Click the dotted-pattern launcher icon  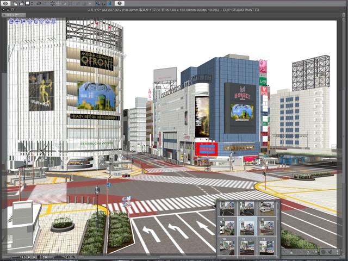click(300, 252)
